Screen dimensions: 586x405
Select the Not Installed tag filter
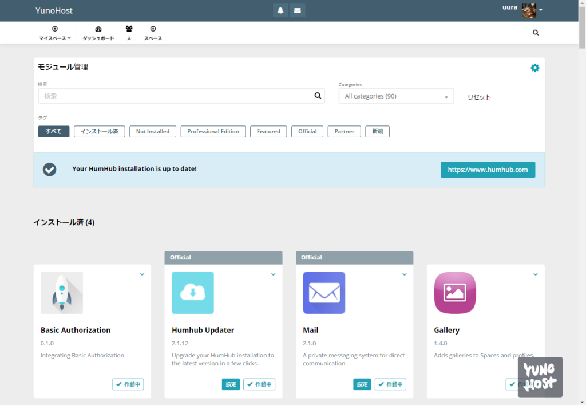[153, 131]
